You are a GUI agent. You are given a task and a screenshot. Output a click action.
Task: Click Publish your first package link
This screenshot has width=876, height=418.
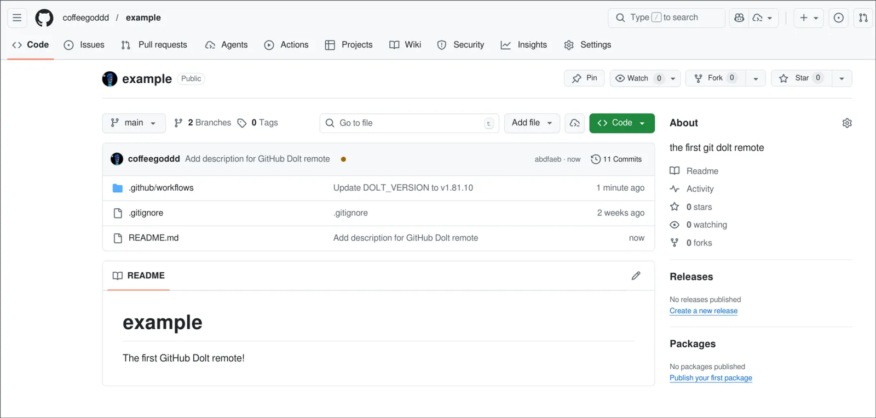tap(711, 378)
